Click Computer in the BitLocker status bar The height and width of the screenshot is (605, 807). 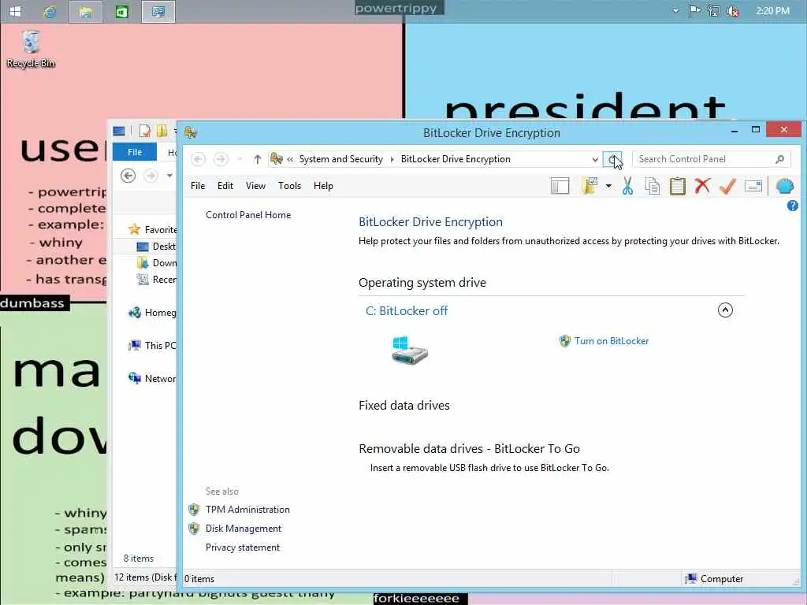pyautogui.click(x=713, y=579)
